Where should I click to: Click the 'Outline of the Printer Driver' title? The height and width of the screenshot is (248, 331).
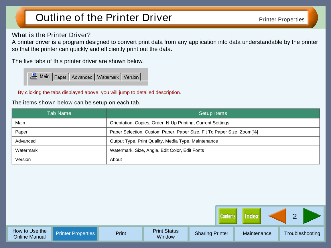coord(104,17)
